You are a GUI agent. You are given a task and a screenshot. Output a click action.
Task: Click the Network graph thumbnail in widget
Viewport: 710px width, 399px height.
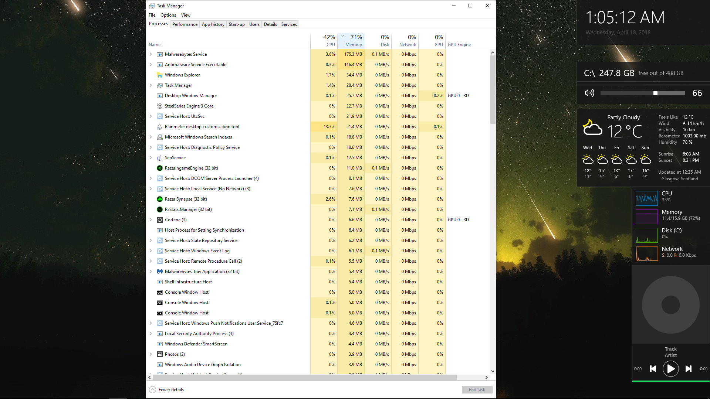point(647,253)
